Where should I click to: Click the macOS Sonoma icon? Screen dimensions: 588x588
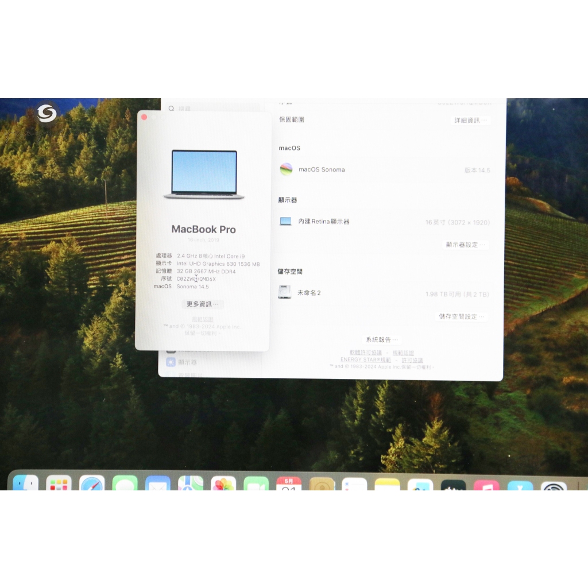pos(286,169)
